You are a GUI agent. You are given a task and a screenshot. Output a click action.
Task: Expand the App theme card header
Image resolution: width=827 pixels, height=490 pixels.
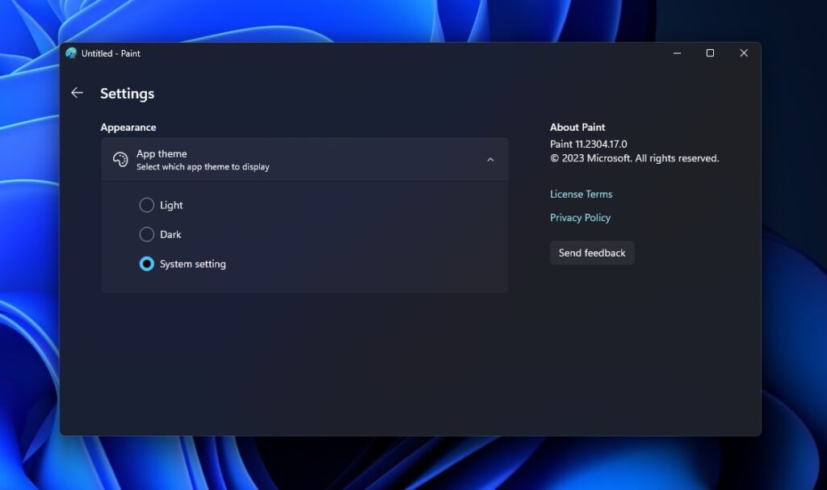click(x=304, y=158)
